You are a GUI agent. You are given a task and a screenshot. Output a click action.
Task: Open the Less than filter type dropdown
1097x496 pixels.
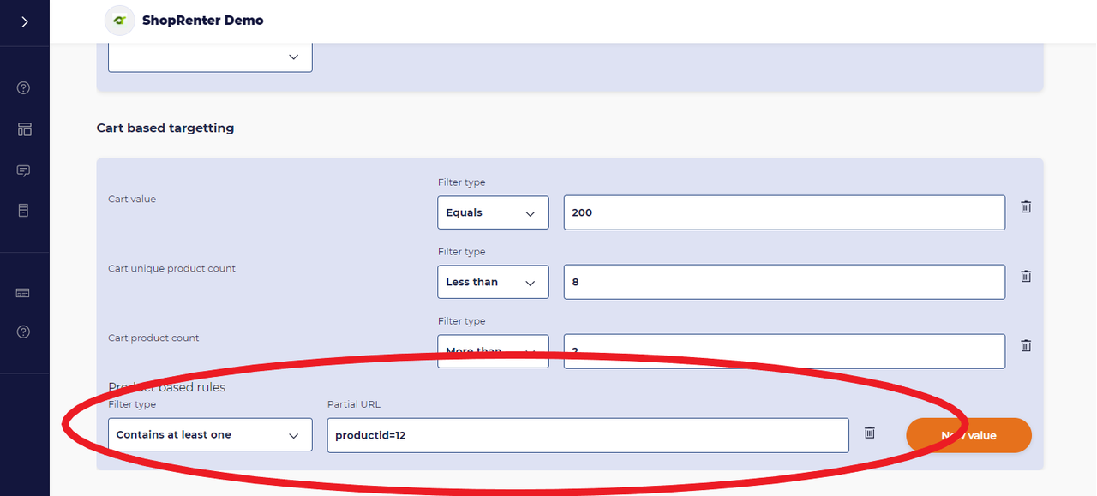tap(493, 282)
